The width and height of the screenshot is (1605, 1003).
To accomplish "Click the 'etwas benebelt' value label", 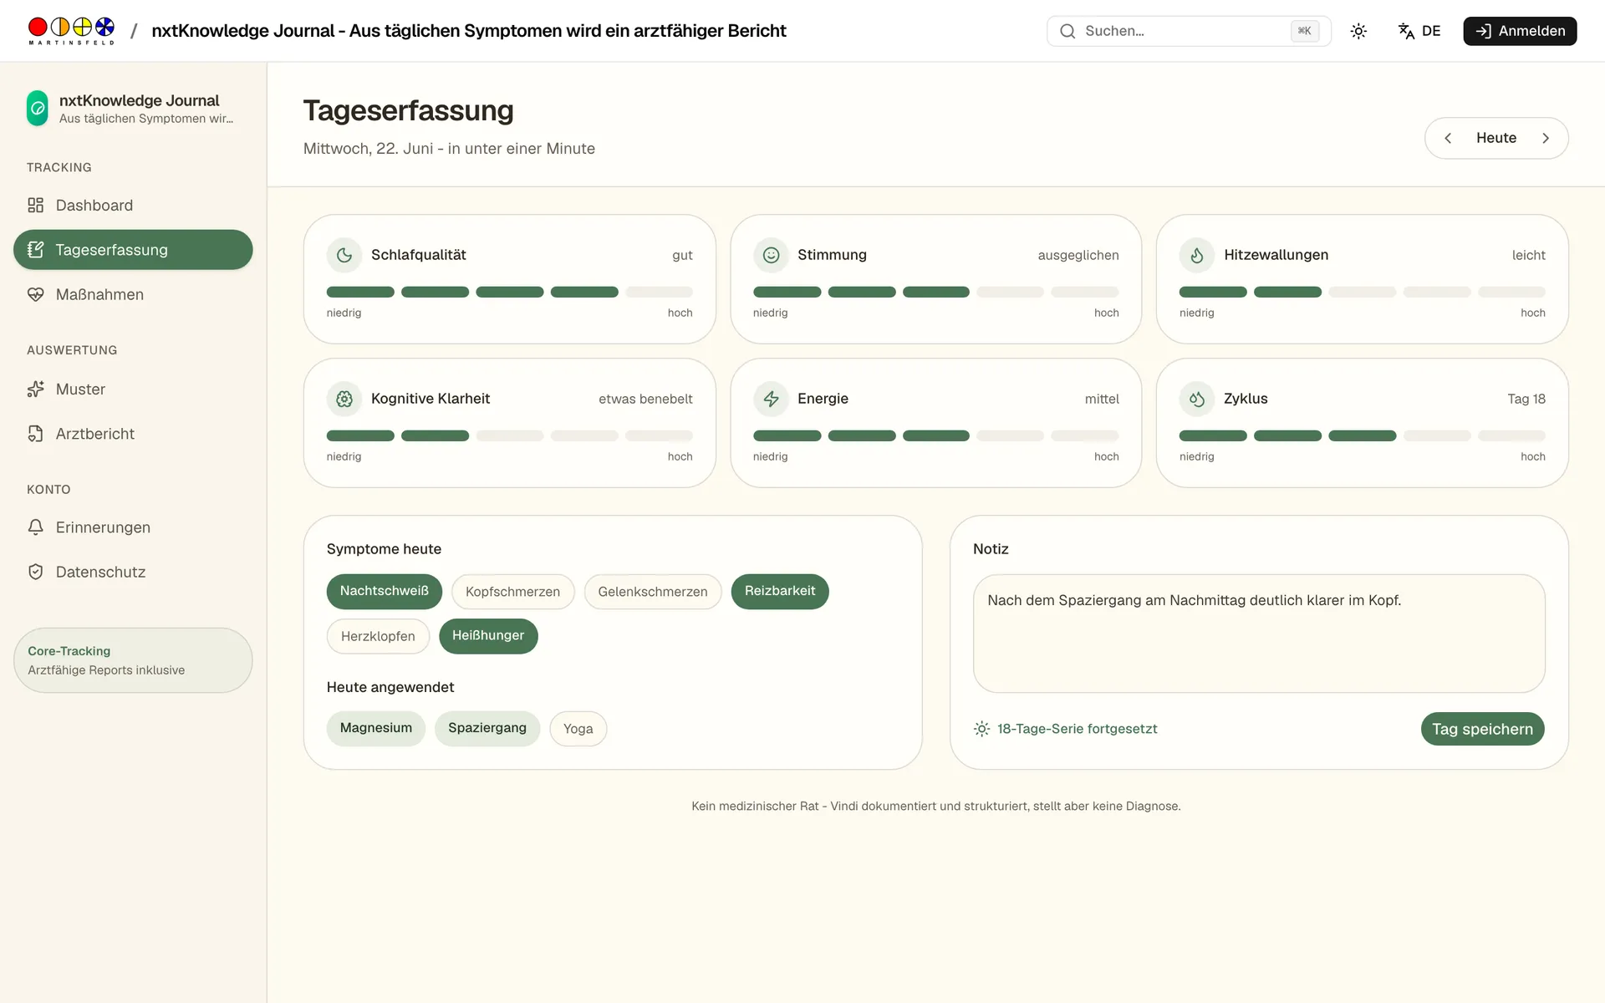I will click(x=645, y=399).
